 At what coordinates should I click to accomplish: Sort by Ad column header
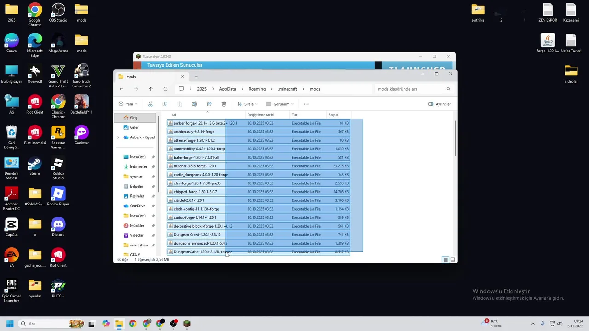[207, 115]
